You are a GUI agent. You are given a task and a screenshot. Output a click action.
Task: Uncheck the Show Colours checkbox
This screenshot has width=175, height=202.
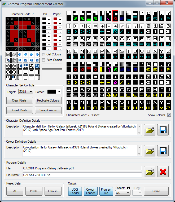pos(169,115)
